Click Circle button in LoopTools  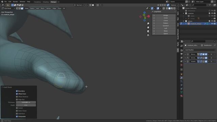tap(165, 18)
